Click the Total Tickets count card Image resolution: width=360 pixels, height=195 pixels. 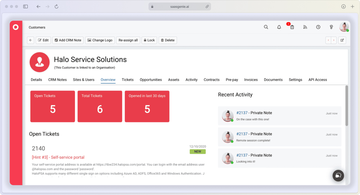[100, 106]
